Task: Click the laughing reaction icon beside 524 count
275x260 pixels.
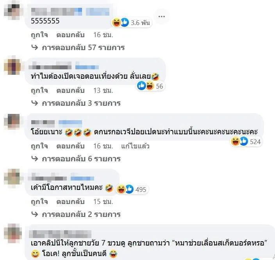Action: click(x=235, y=141)
